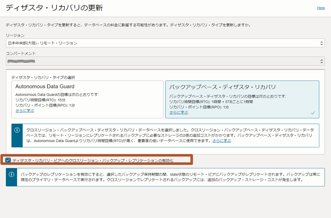Click checkbox label ディザスタ・リカバリ・ピアへのクロスリージョン text
Viewport: 331px width, 218px height.
pyautogui.click(x=93, y=161)
